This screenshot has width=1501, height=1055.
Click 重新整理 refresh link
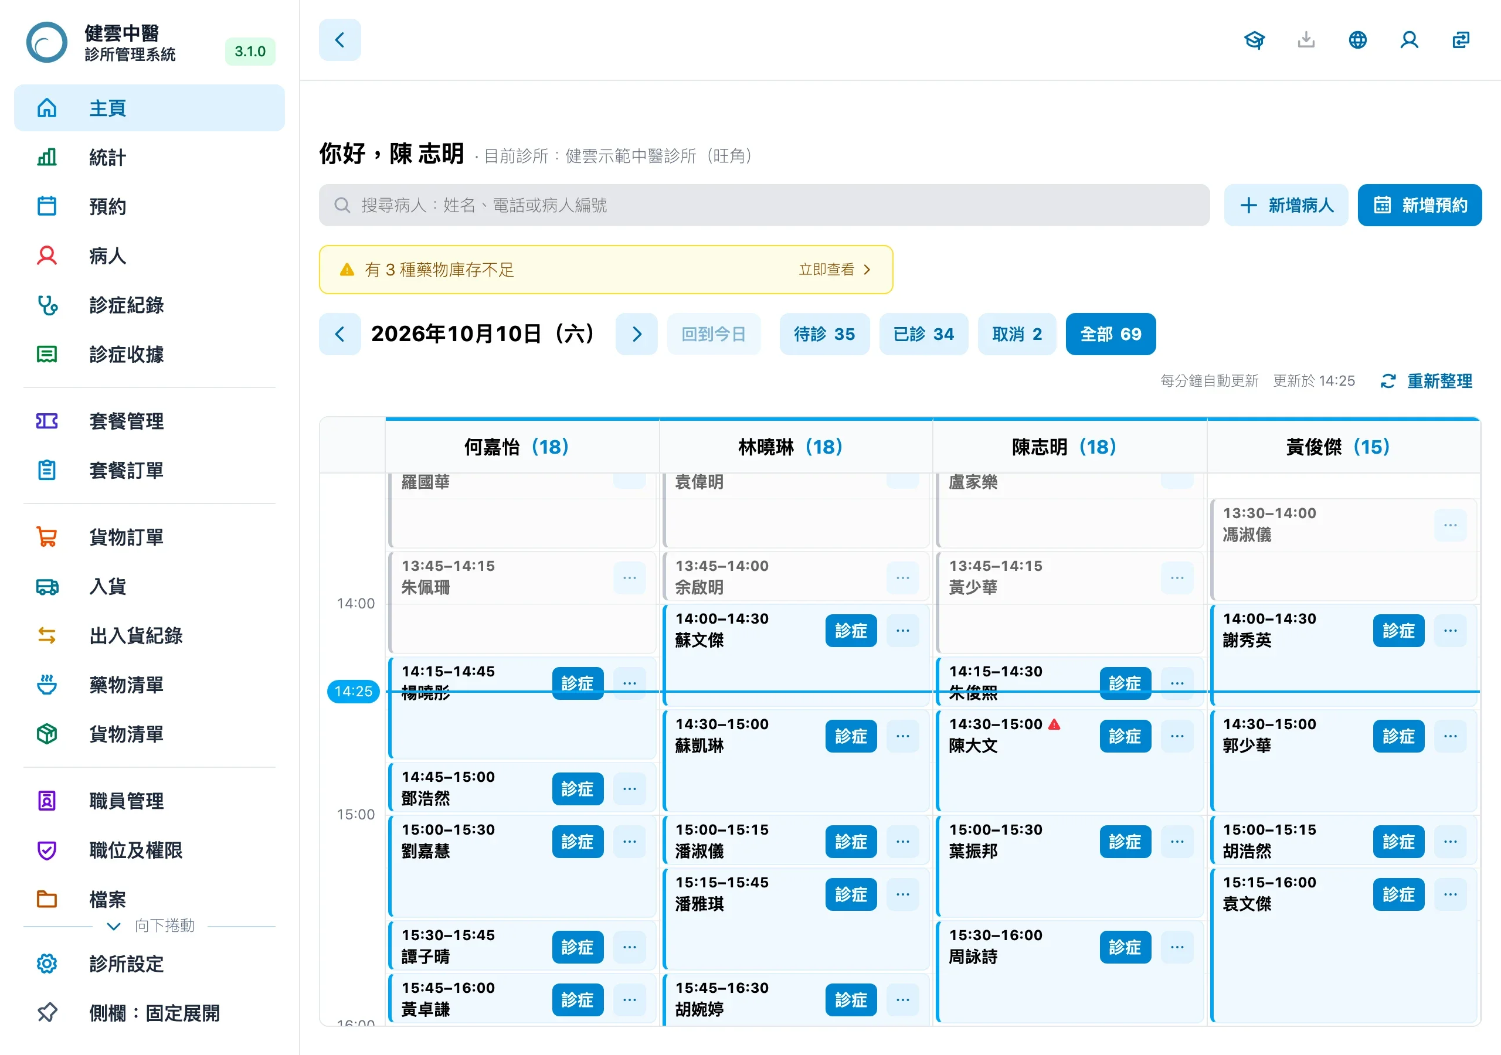click(1426, 381)
